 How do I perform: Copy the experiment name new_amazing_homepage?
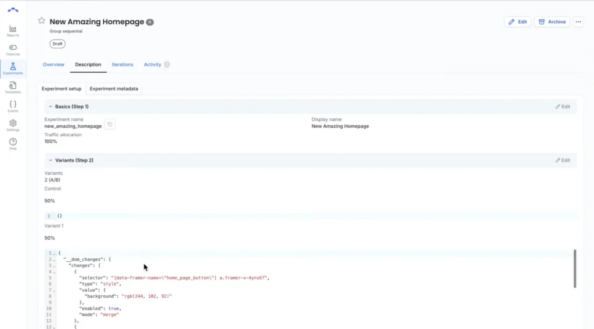pyautogui.click(x=110, y=124)
